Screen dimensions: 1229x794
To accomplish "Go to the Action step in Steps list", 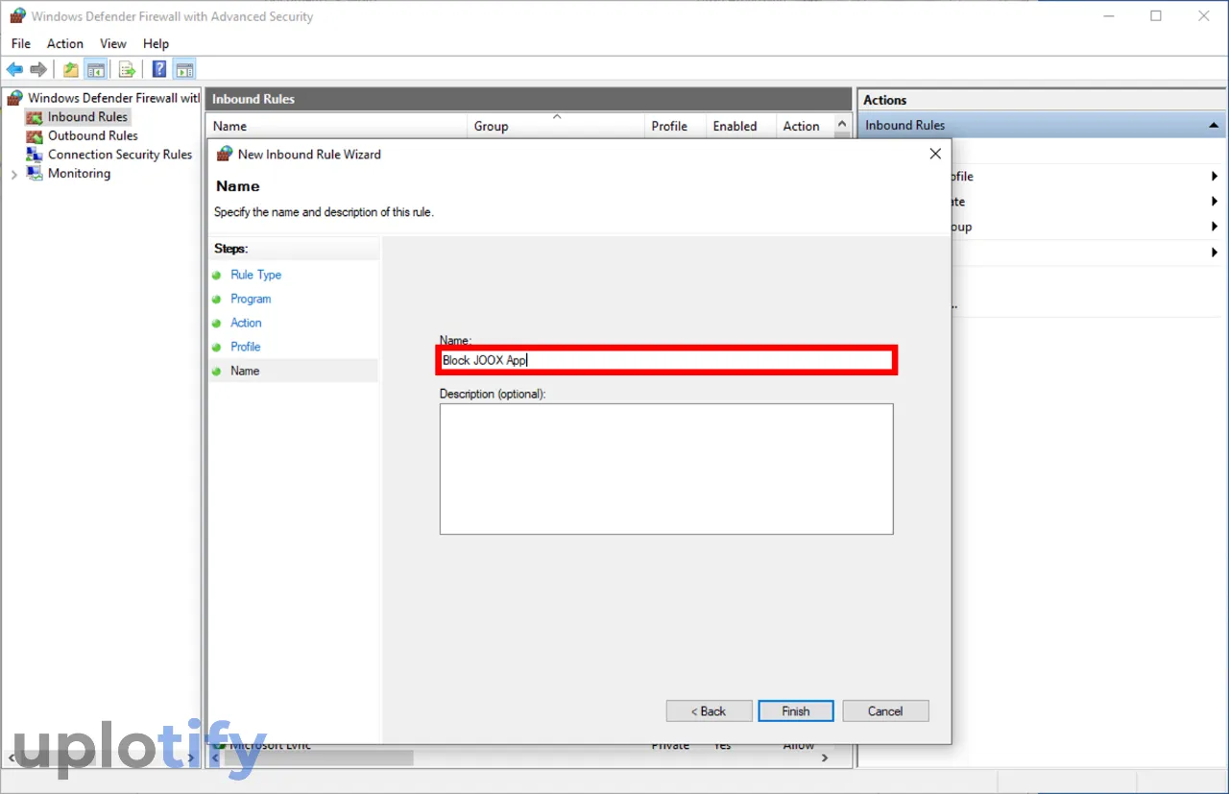I will pos(246,323).
